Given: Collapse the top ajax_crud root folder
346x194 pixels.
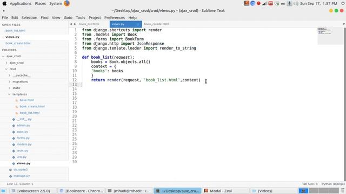Looking at the screenshot, I should coord(3,56).
